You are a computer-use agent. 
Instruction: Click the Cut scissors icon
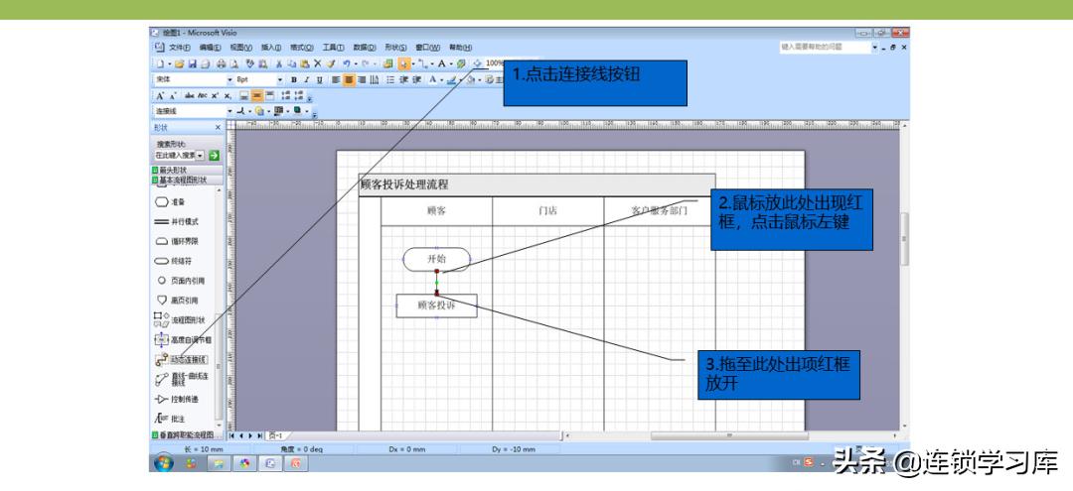tap(279, 63)
